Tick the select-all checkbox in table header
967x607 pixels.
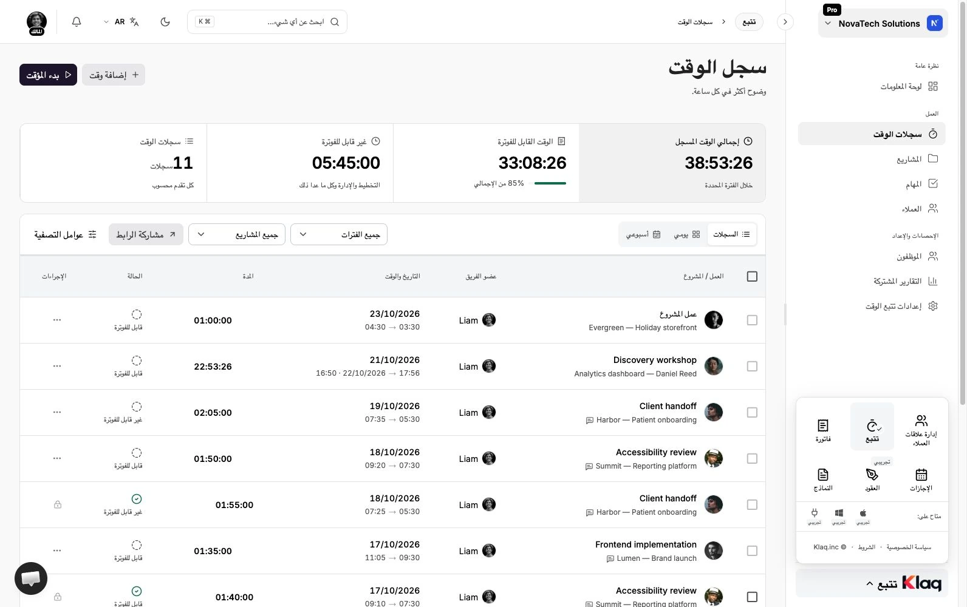click(752, 276)
